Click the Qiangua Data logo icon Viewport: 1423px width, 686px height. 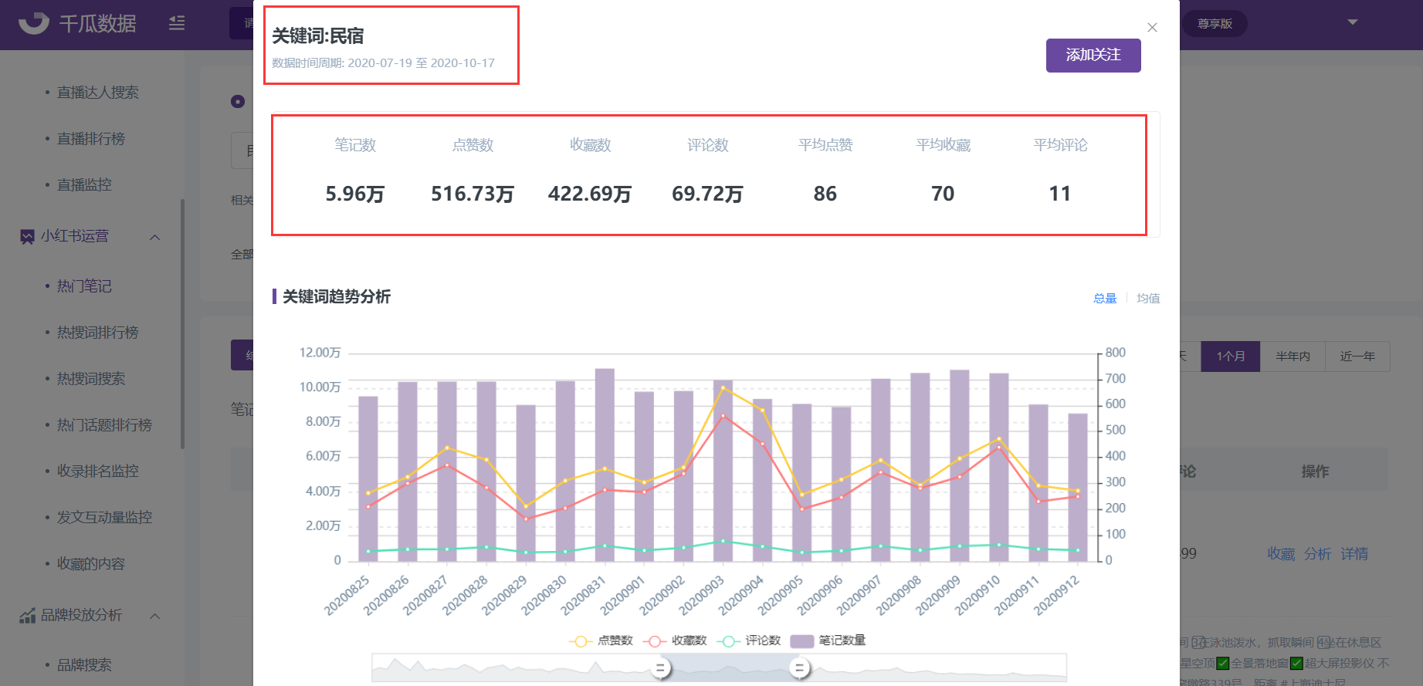33,23
